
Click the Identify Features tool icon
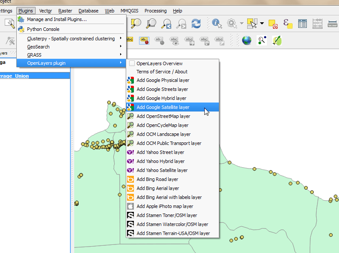point(217,23)
